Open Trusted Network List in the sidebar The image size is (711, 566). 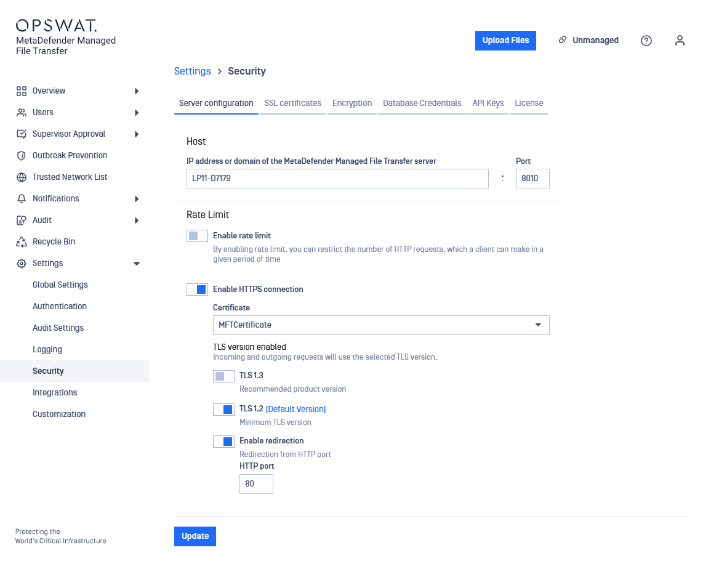[x=70, y=177]
